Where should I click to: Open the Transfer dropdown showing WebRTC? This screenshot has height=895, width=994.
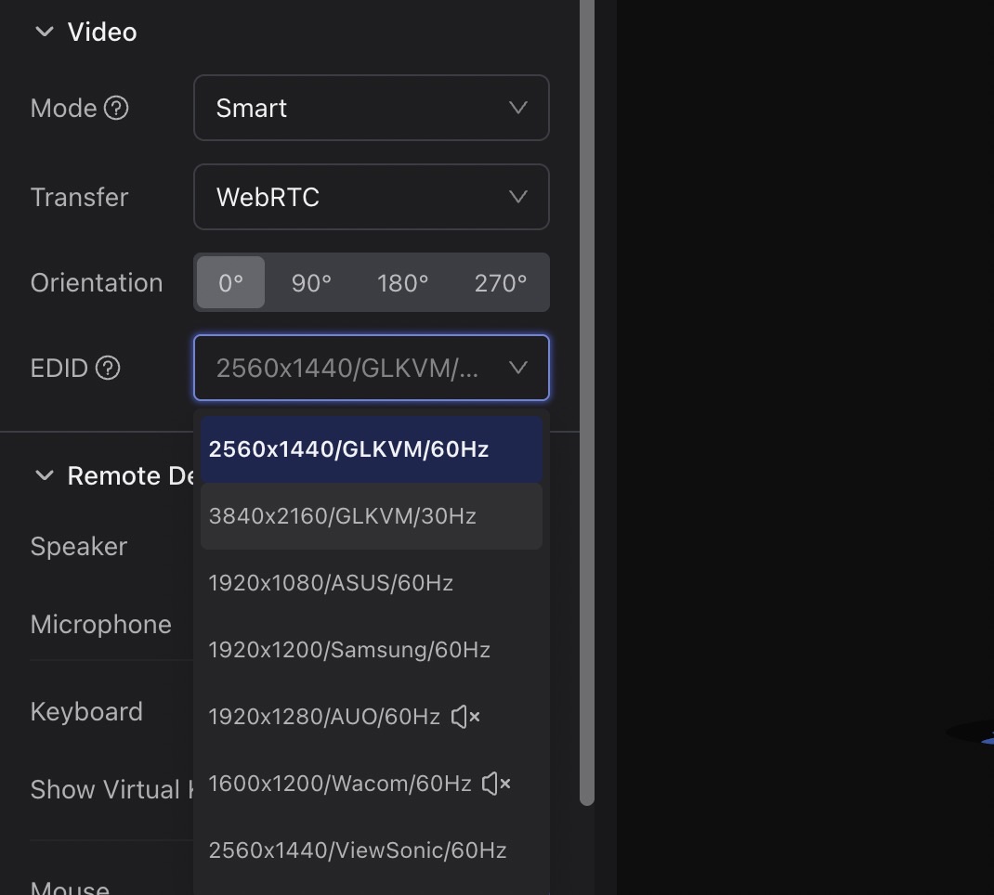pyautogui.click(x=371, y=197)
